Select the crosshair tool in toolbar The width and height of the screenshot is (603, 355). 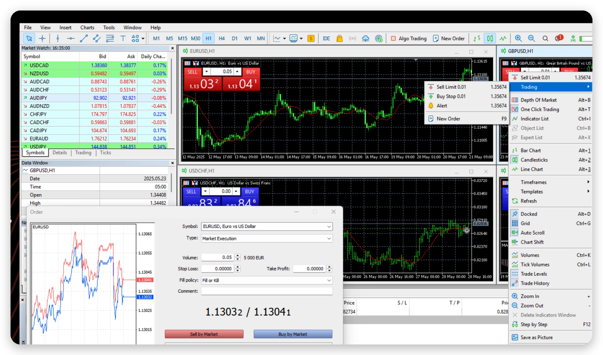click(x=42, y=38)
